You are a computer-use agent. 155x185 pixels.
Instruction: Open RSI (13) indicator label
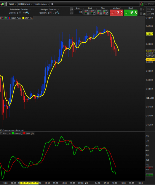(x=7, y=133)
